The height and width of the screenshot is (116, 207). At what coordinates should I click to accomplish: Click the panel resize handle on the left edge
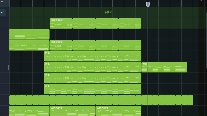pos(8,67)
